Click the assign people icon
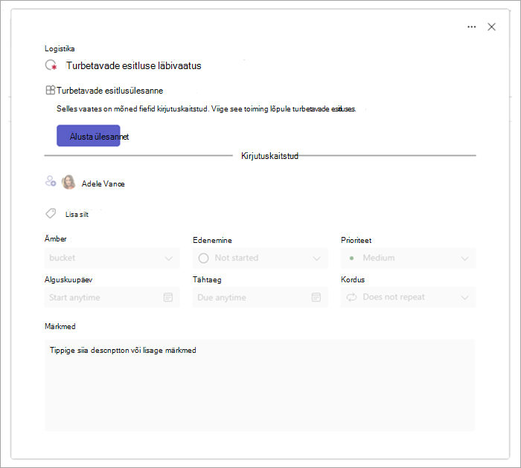Screen dimensions: 521x468 [x=51, y=181]
